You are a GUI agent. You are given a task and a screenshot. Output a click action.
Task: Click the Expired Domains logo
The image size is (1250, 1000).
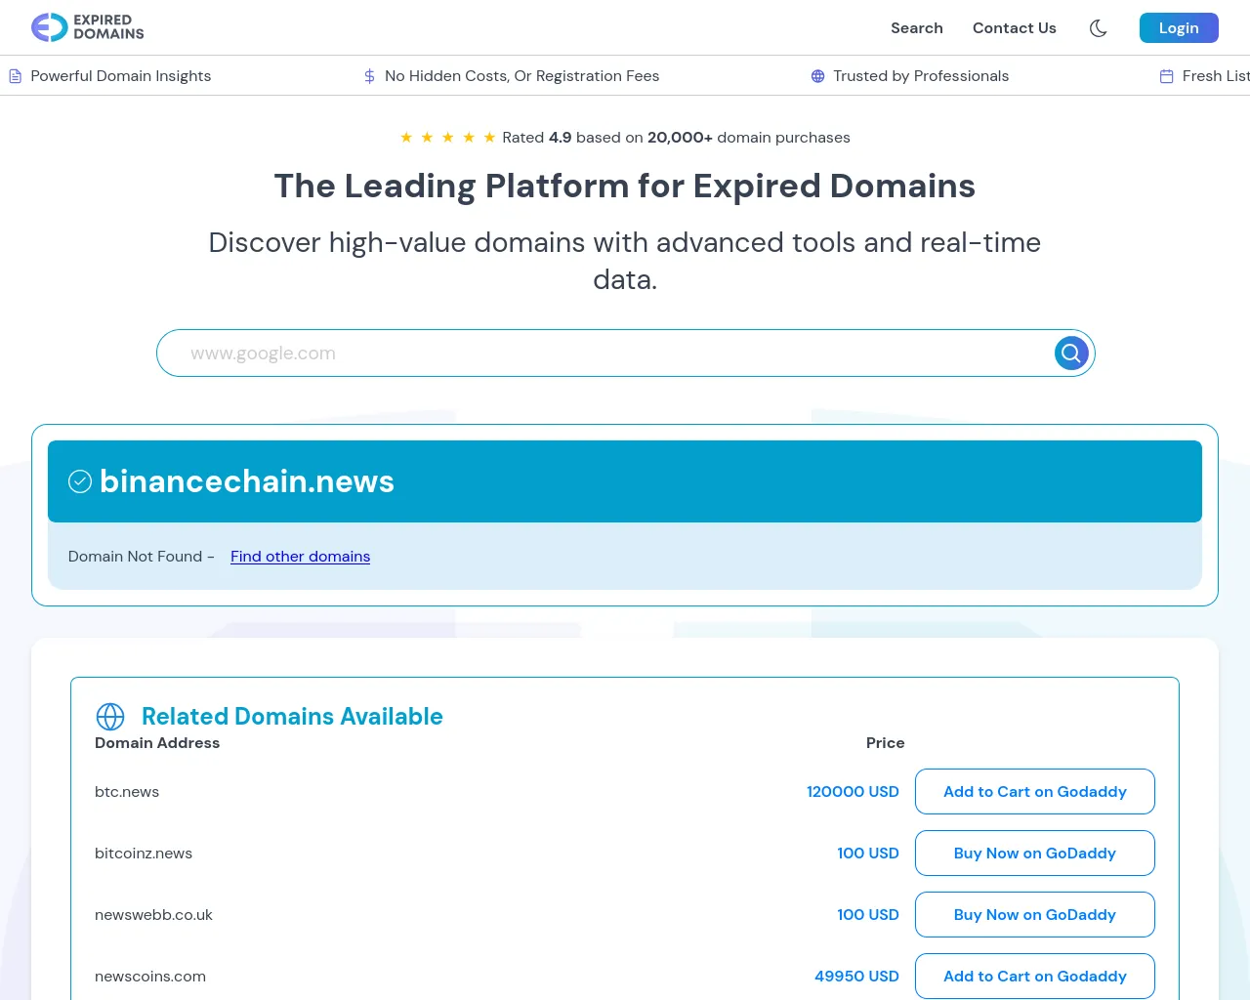coord(88,27)
